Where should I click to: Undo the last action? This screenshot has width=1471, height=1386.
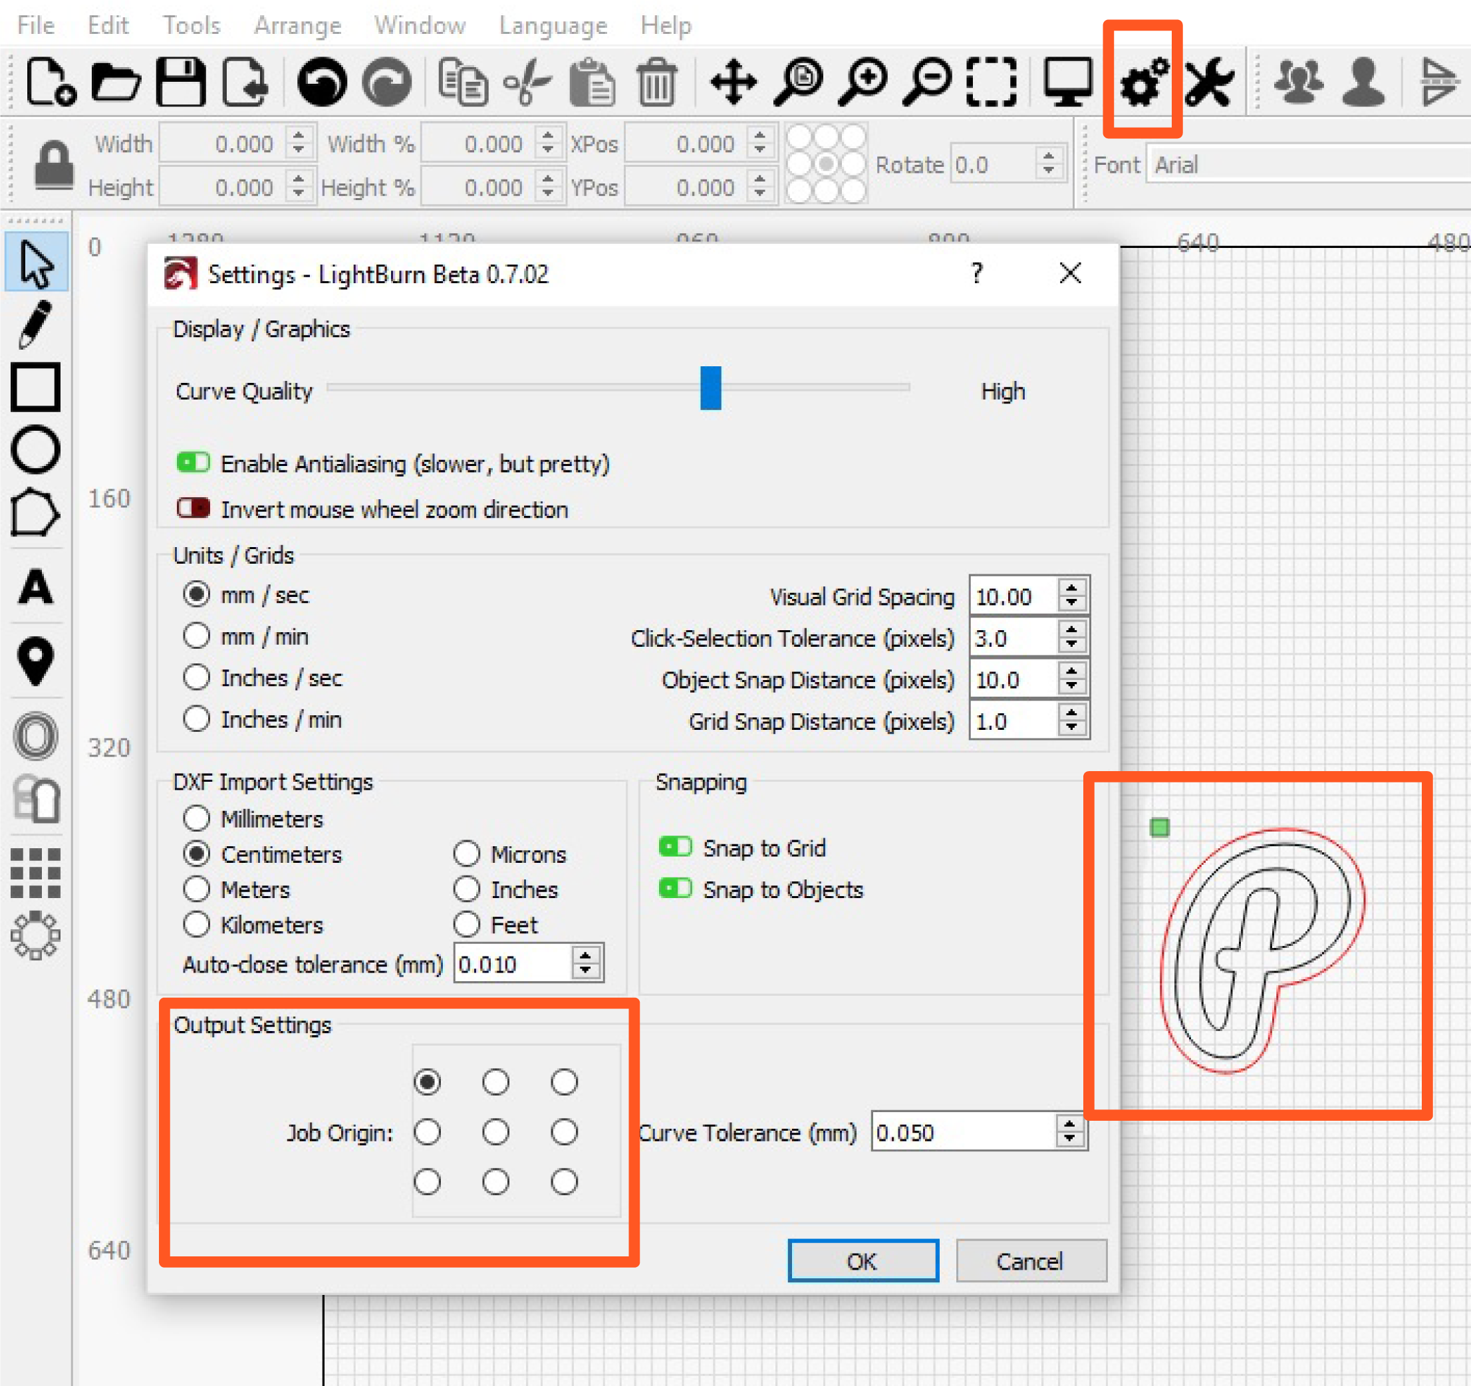322,83
